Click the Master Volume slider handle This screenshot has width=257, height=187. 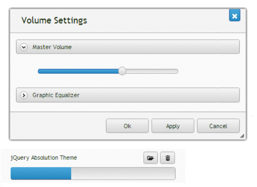tap(122, 71)
